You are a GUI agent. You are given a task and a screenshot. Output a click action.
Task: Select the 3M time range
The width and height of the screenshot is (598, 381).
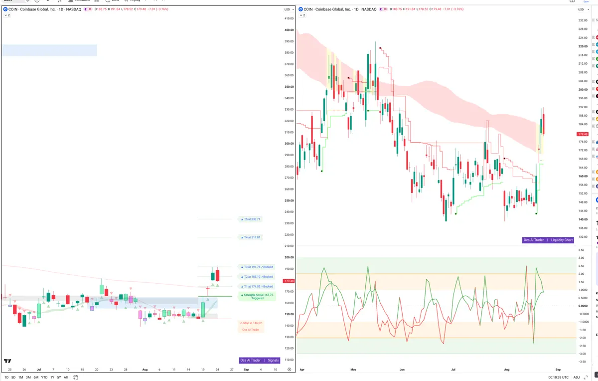pyautogui.click(x=28, y=378)
